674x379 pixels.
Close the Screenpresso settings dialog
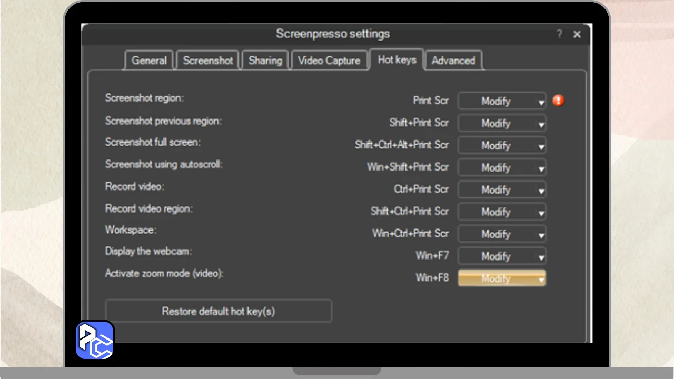[x=577, y=34]
